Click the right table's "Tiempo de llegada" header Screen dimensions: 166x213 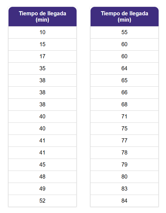[124, 16]
